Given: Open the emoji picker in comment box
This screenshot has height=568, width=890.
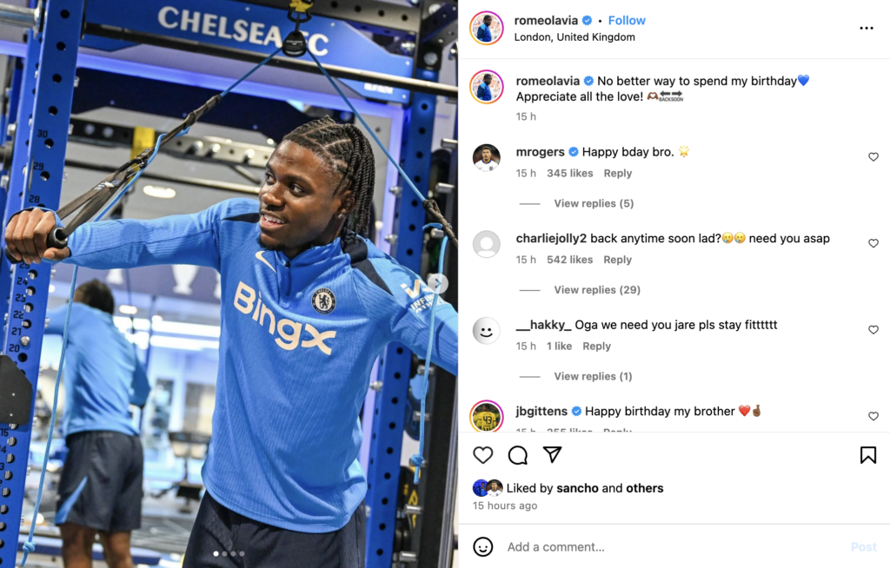Looking at the screenshot, I should coord(483,546).
